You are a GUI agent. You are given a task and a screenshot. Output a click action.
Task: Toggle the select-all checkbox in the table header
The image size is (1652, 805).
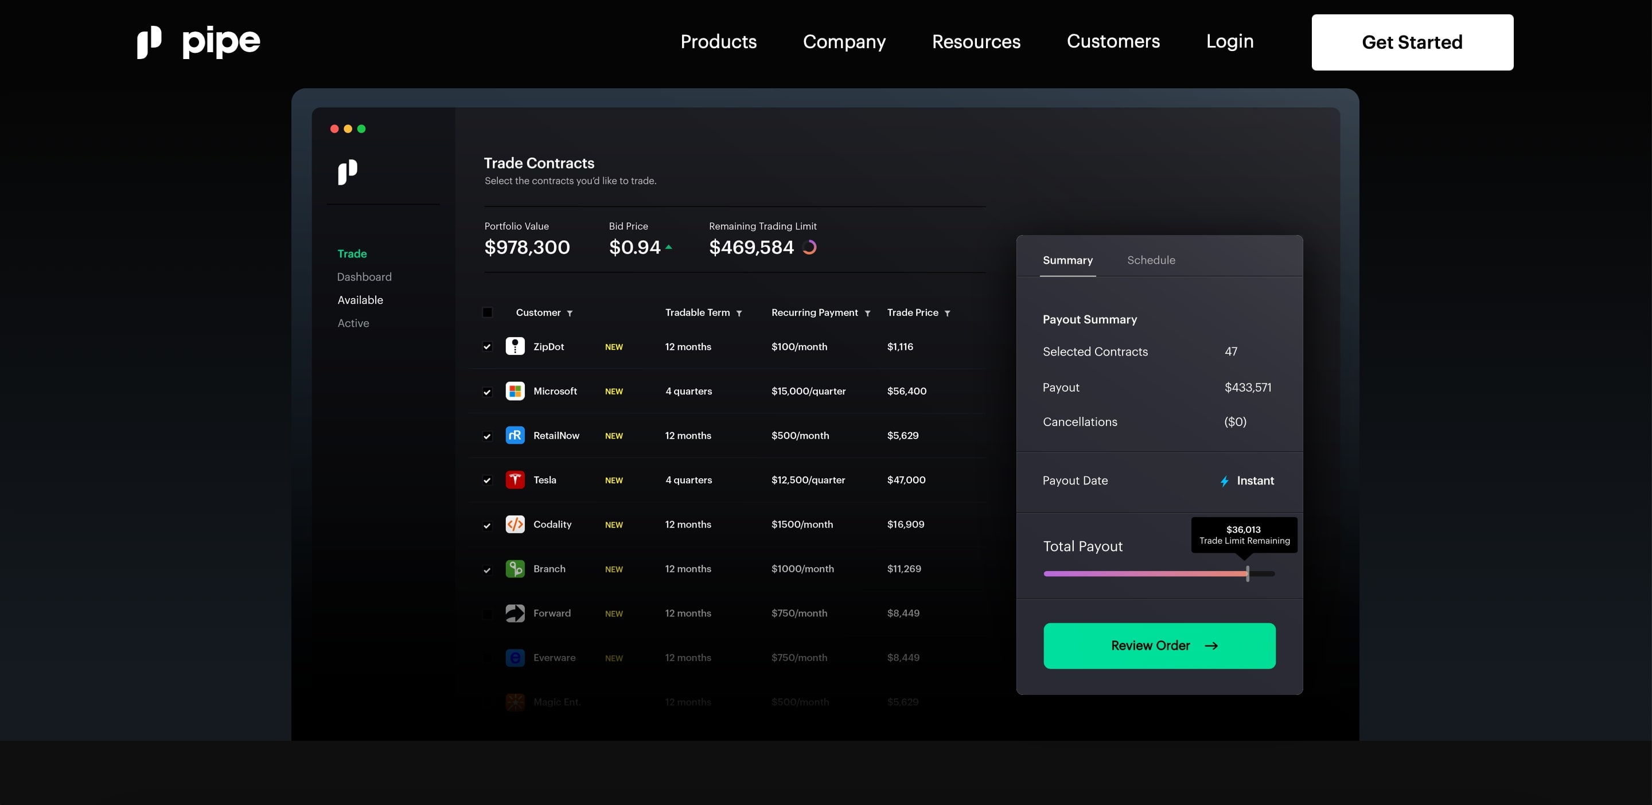point(488,312)
